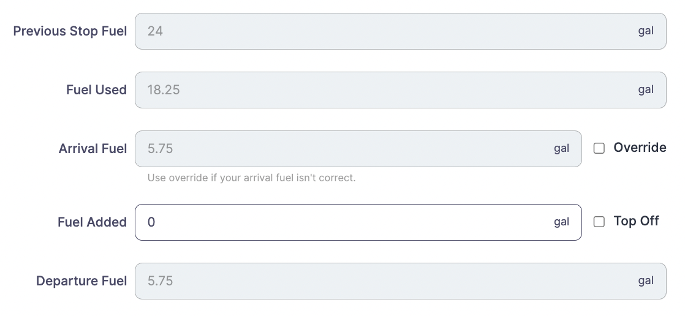685x316 pixels.
Task: Click the gal unit in Arrival Fuel
Action: click(x=561, y=149)
